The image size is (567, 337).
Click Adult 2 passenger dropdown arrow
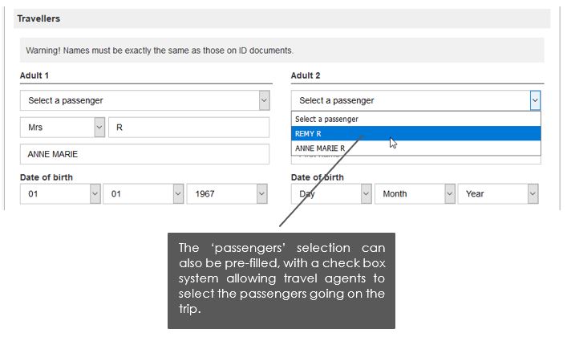pos(535,100)
